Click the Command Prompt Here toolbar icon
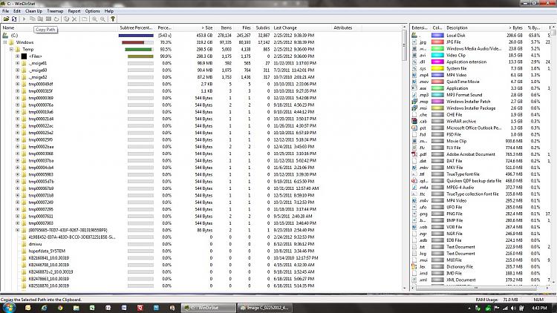The width and height of the screenshot is (557, 313). click(x=48, y=19)
